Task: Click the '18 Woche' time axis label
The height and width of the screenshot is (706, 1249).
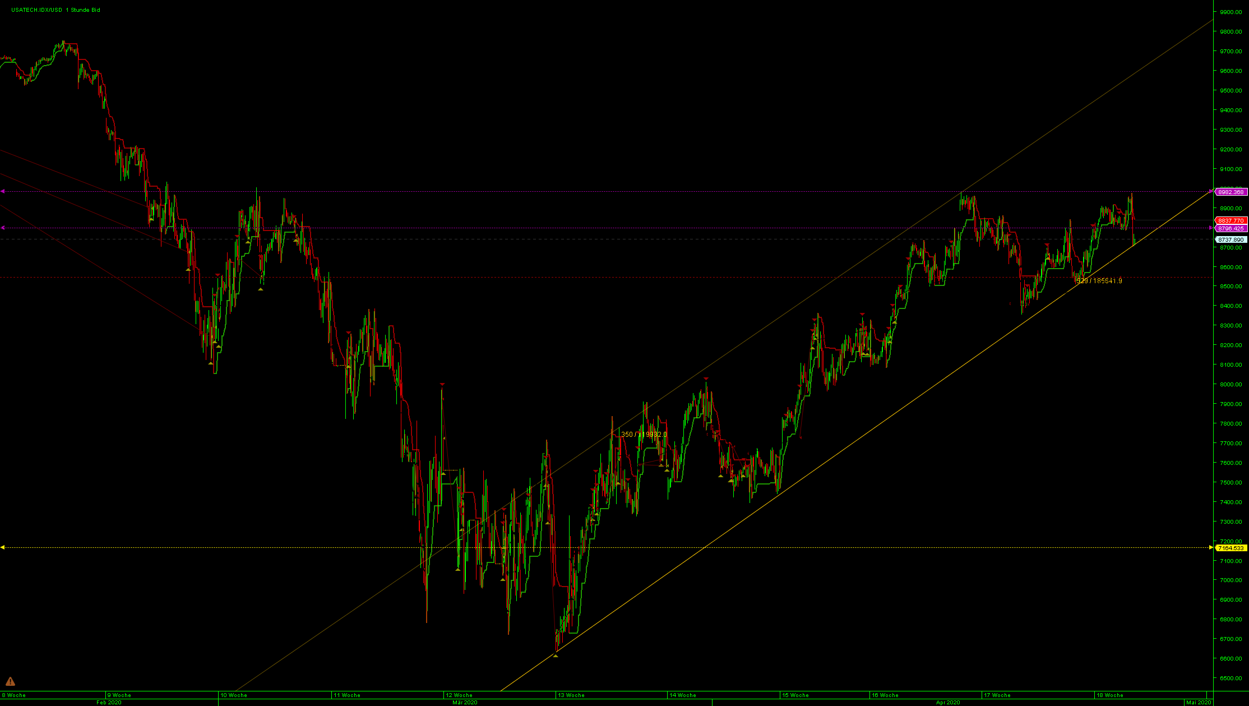Action: [1110, 695]
